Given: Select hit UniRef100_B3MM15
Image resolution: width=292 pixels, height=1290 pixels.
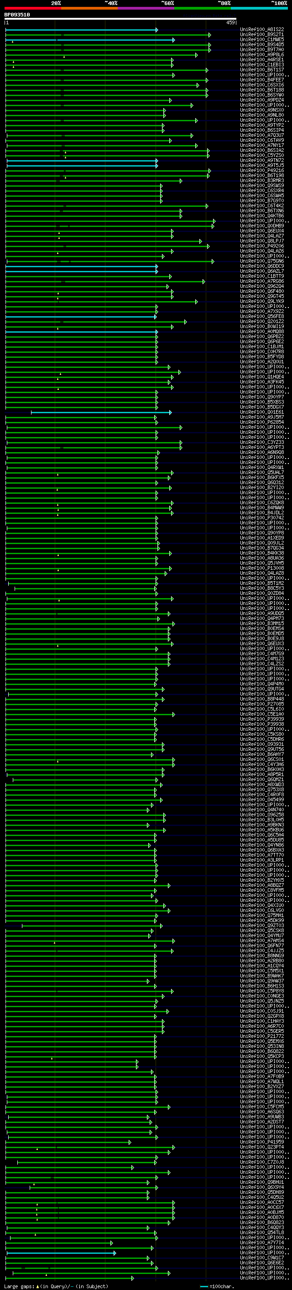Looking at the screenshot, I should 262,623.
